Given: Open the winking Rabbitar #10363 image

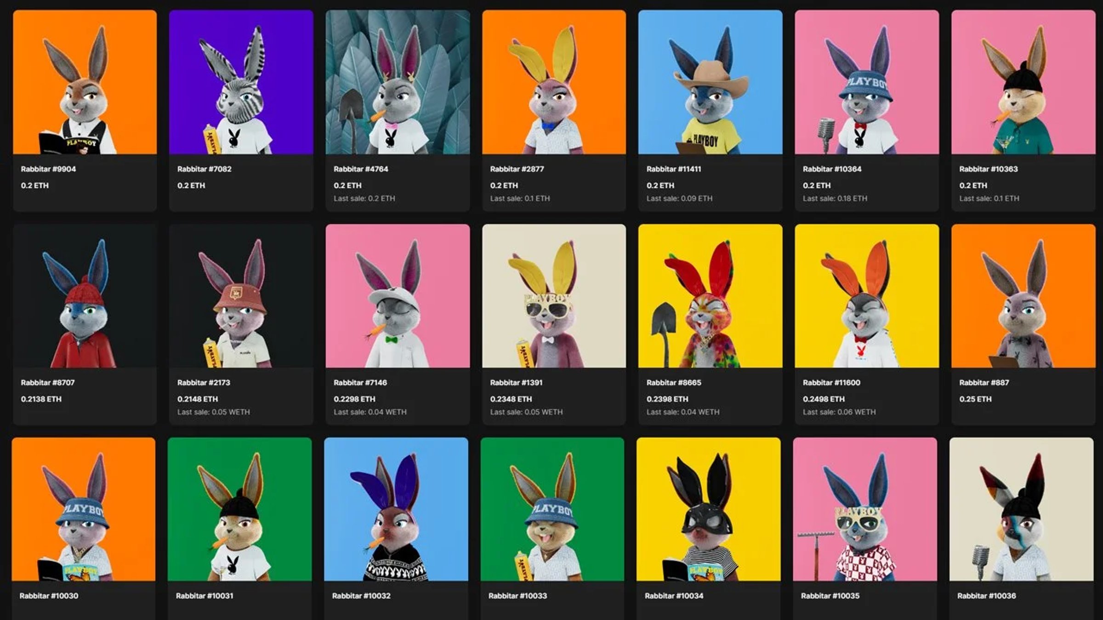Looking at the screenshot, I should 1023,82.
